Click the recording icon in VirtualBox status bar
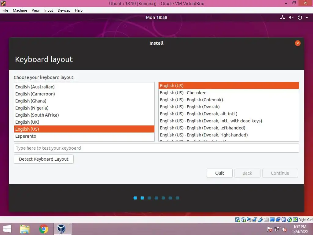Image resolution: width=313 pixels, height=235 pixels. [x=278, y=220]
